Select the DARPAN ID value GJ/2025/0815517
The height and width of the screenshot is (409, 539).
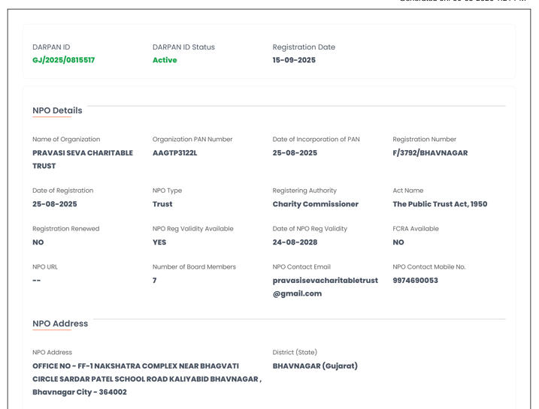click(64, 60)
